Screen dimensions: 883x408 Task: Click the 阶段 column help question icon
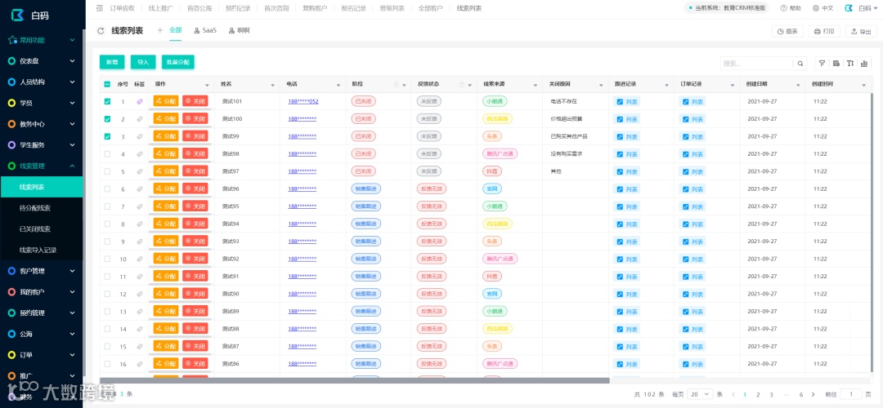(x=396, y=85)
